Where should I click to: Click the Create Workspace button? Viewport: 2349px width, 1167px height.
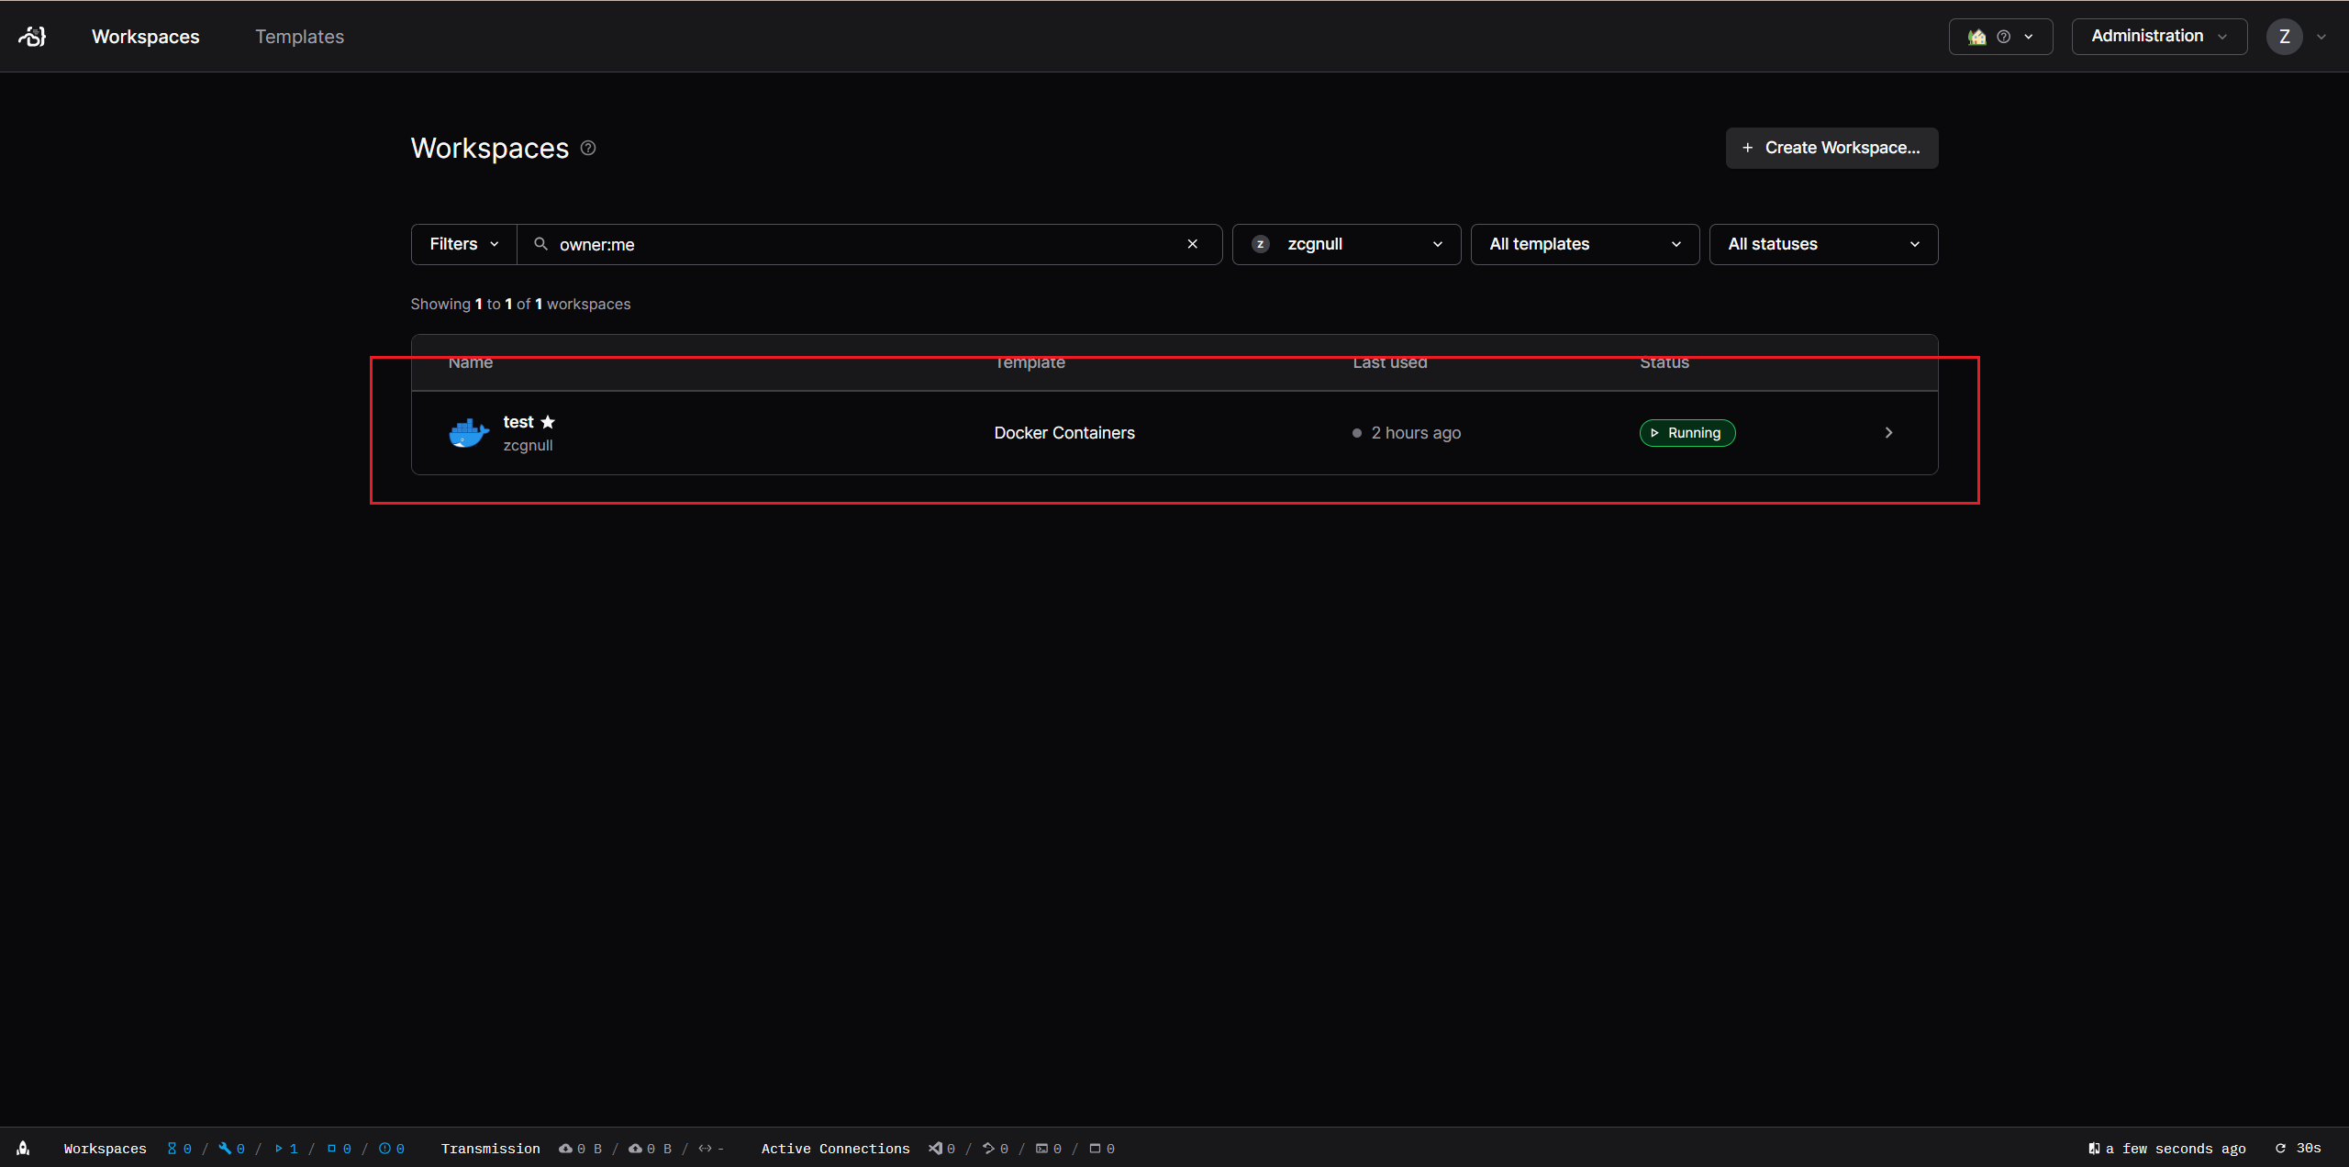point(1831,148)
